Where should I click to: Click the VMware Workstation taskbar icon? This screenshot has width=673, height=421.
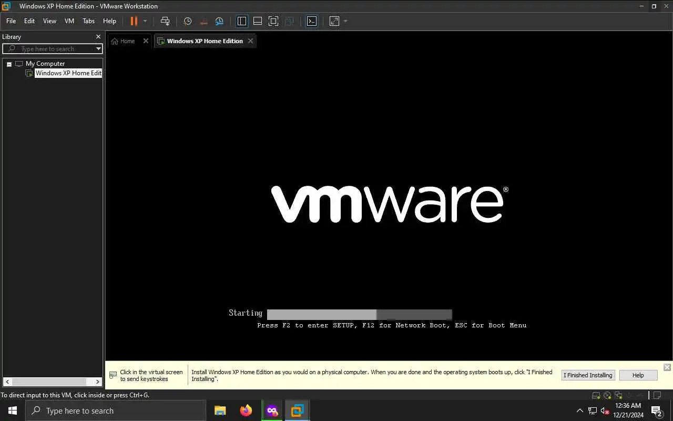pyautogui.click(x=297, y=410)
